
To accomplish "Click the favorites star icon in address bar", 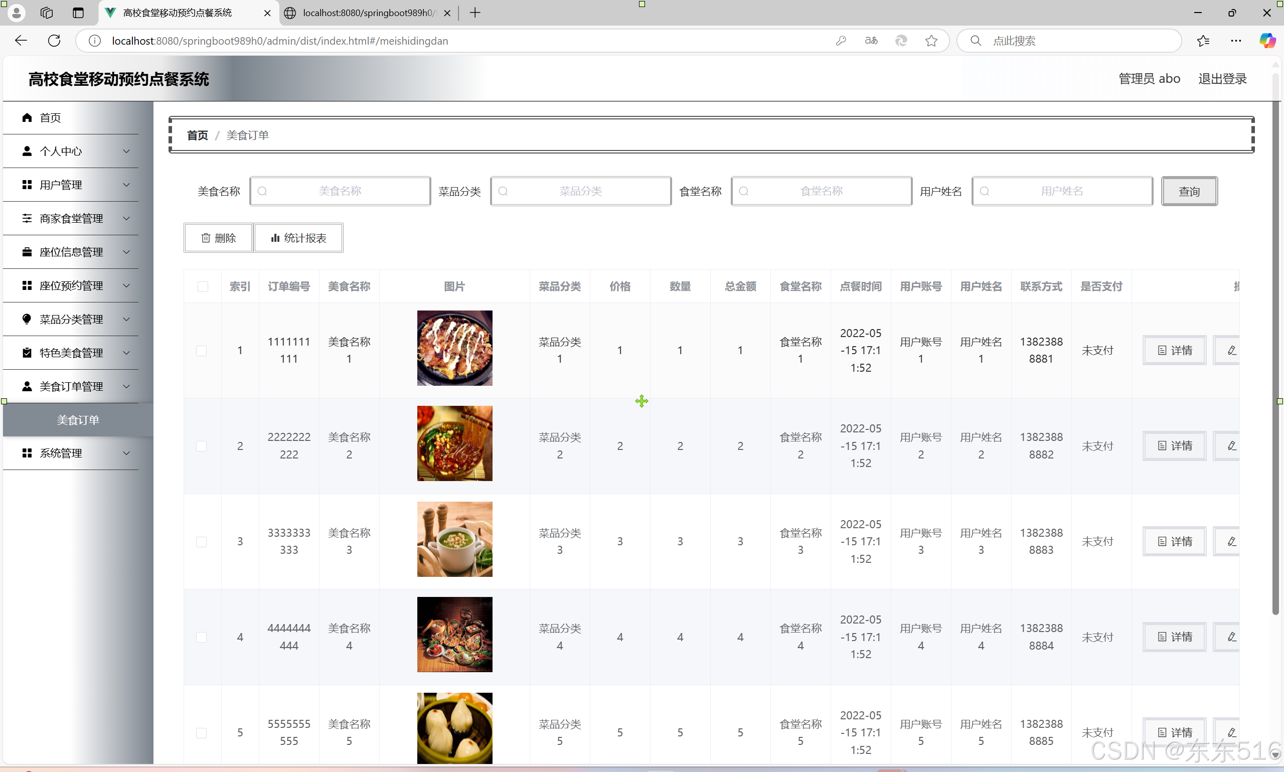I will coord(931,41).
